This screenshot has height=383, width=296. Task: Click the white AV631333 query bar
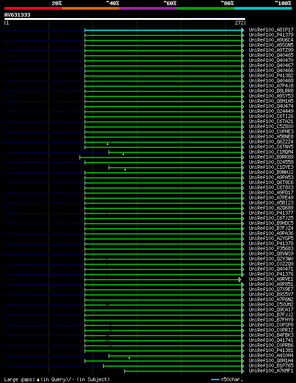point(125,19)
